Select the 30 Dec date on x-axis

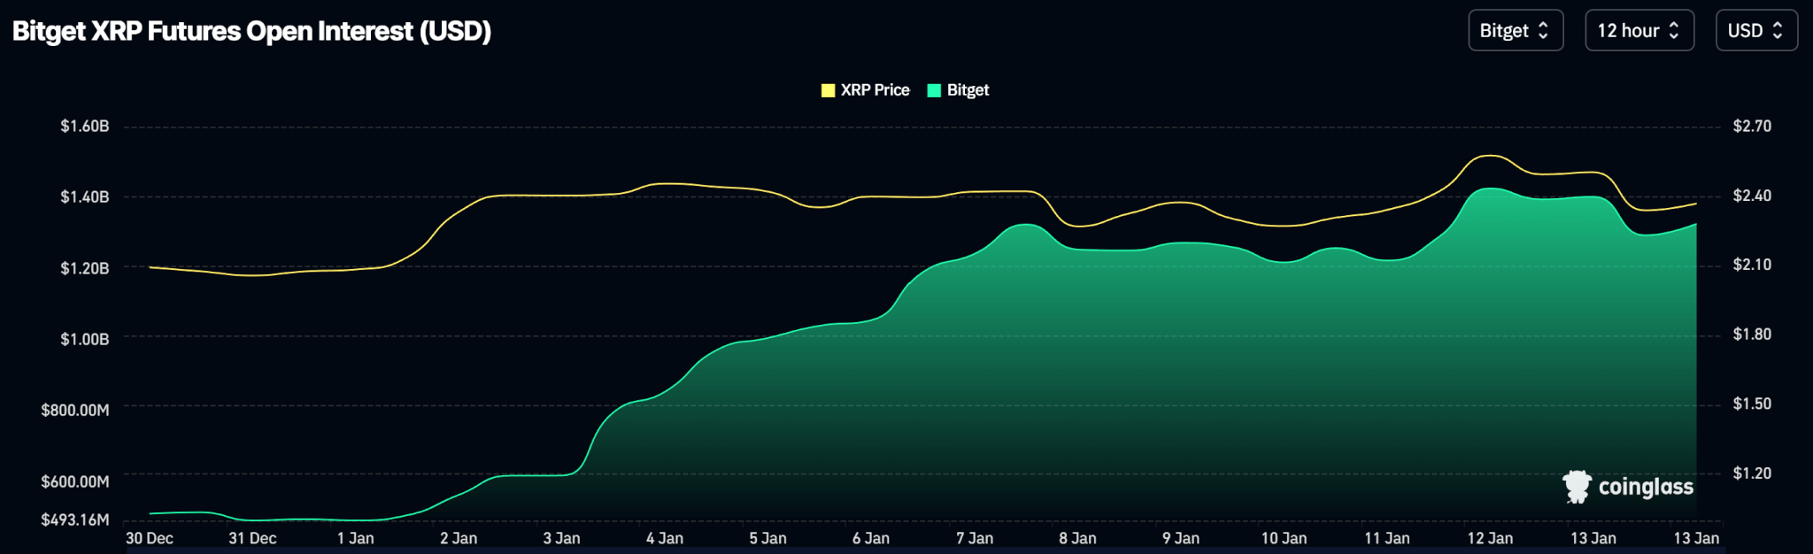click(x=150, y=538)
